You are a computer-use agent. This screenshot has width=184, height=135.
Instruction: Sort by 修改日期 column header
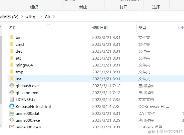click(100, 28)
